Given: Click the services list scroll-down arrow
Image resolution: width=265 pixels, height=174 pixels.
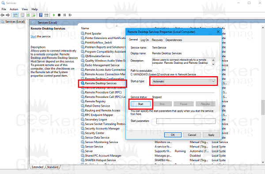Looking at the screenshot, I should click(x=263, y=162).
